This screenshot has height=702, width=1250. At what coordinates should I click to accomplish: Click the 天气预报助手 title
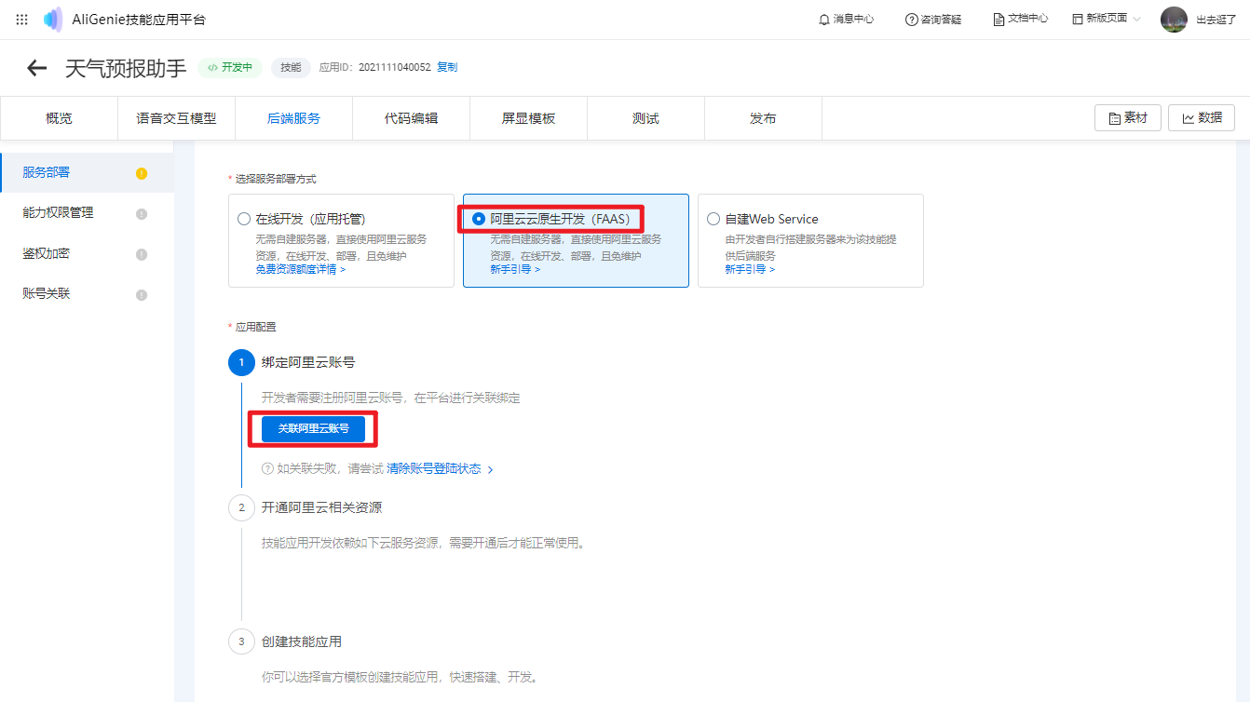coord(126,68)
